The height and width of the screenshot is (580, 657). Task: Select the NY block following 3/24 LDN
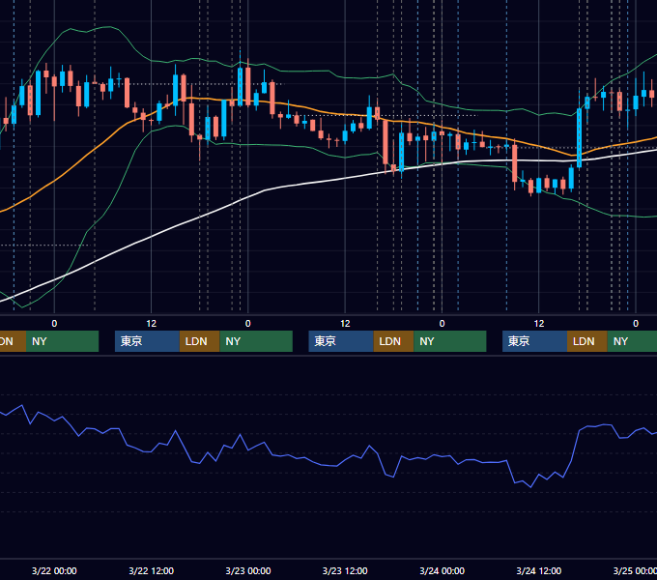pyautogui.click(x=632, y=341)
